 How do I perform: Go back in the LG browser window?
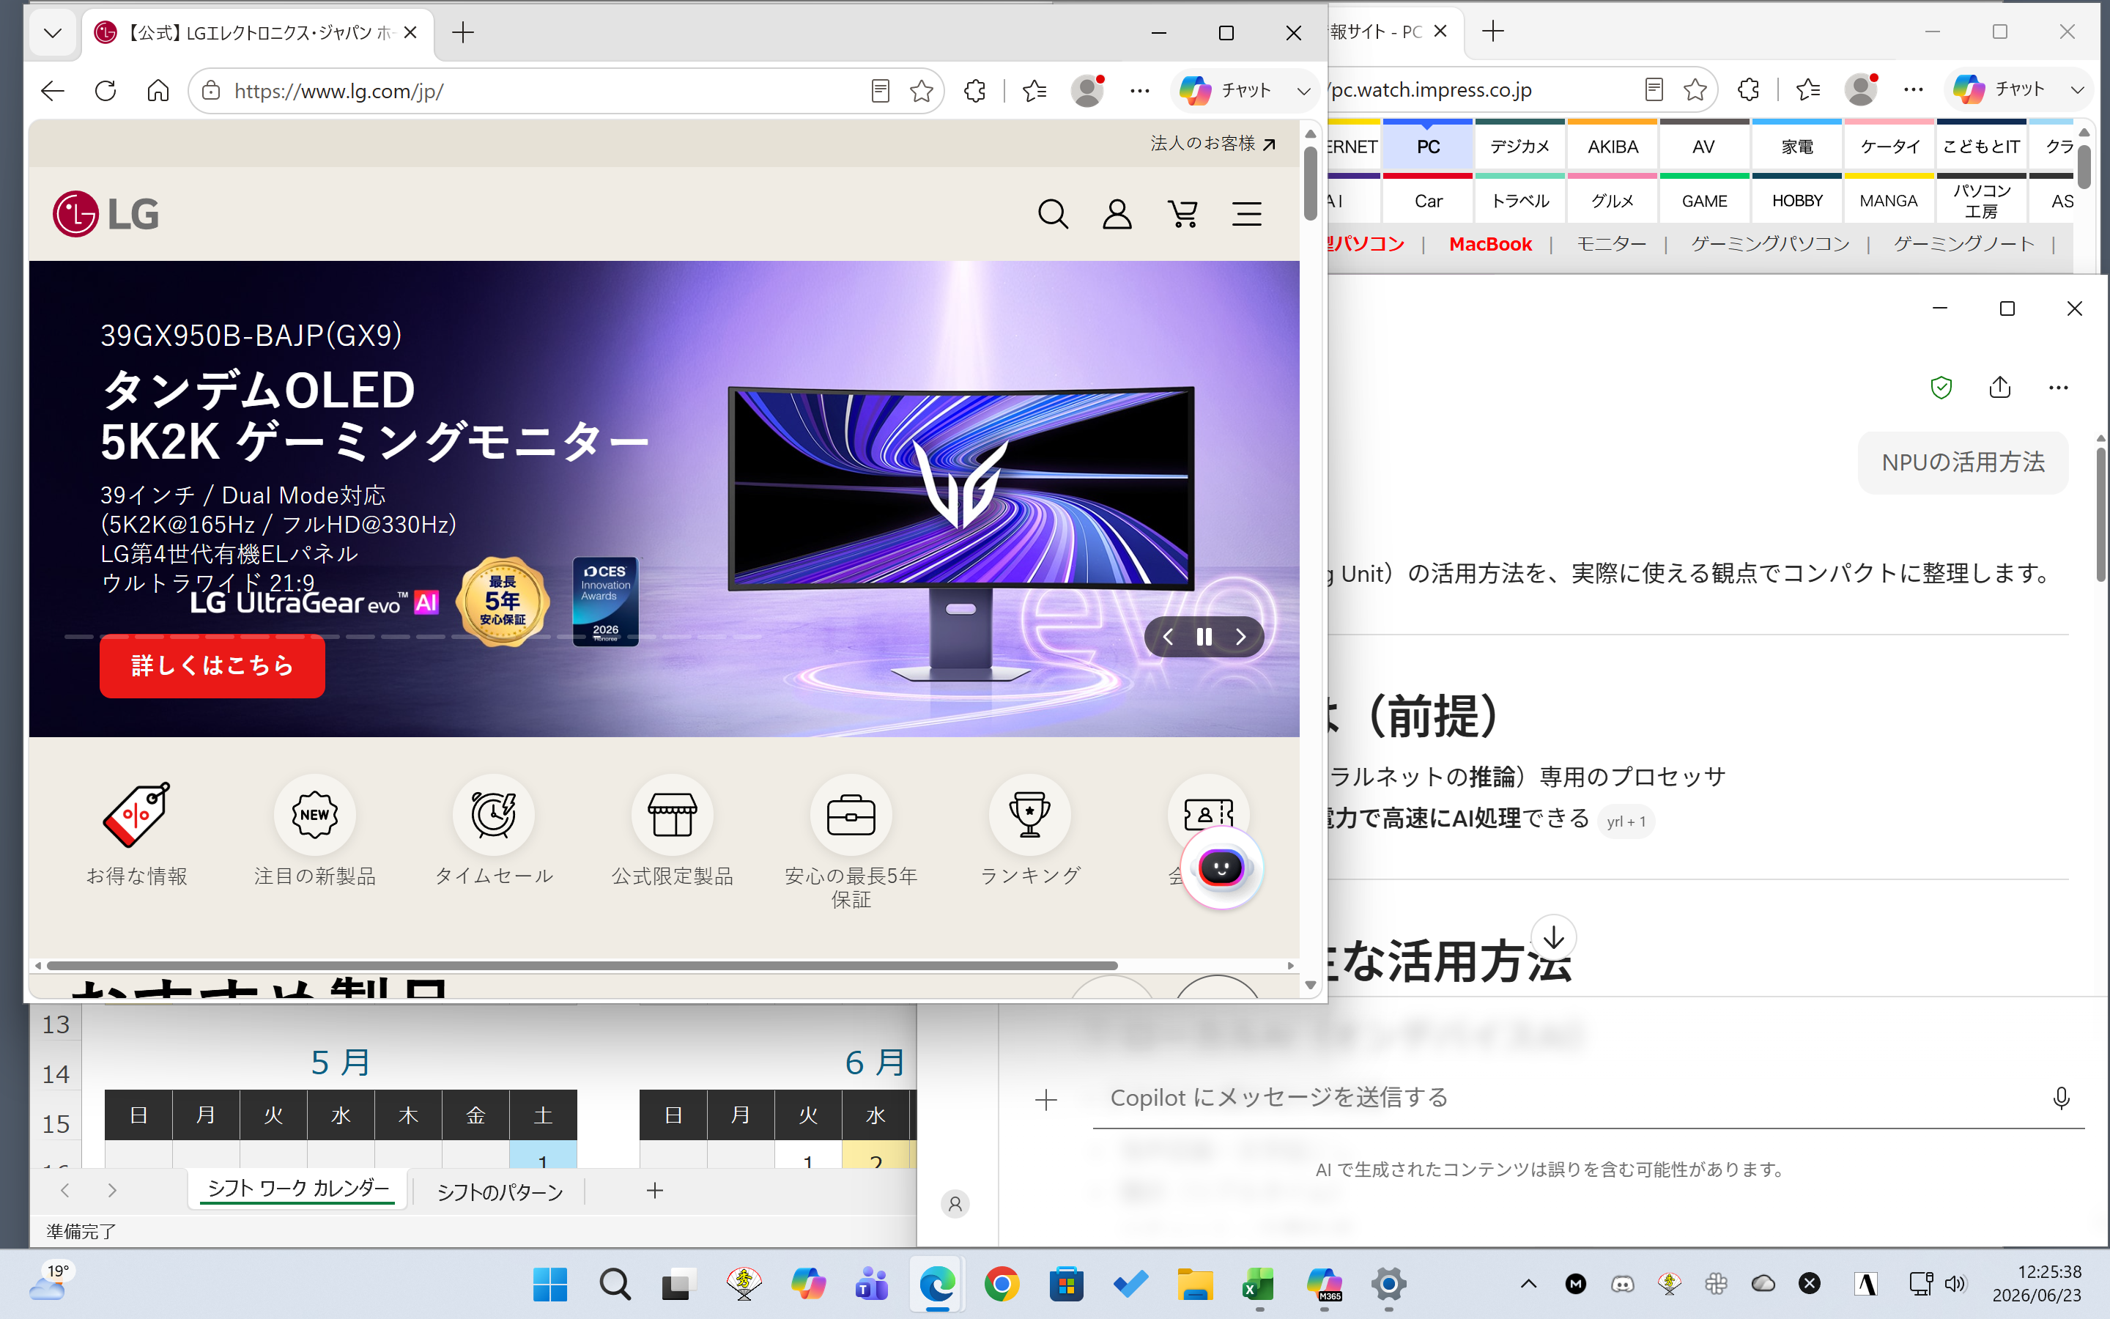[52, 91]
